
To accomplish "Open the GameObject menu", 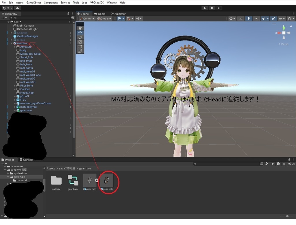I will tap(34, 2).
